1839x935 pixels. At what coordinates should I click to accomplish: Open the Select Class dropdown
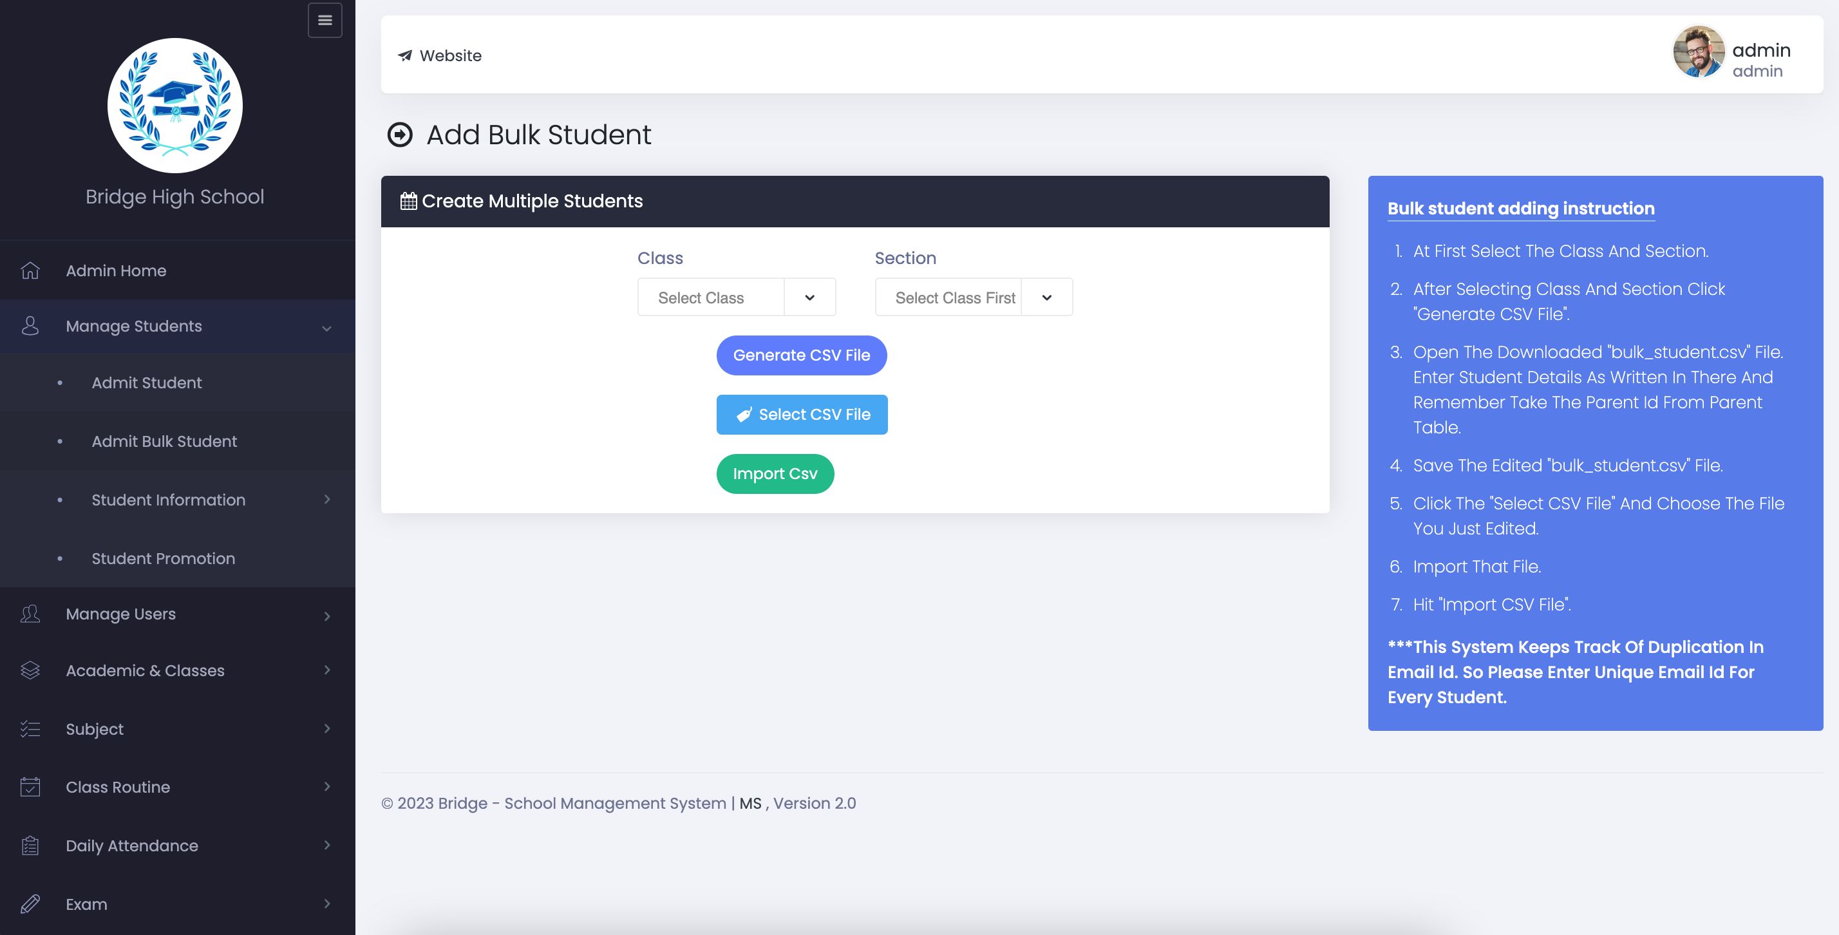(x=736, y=297)
